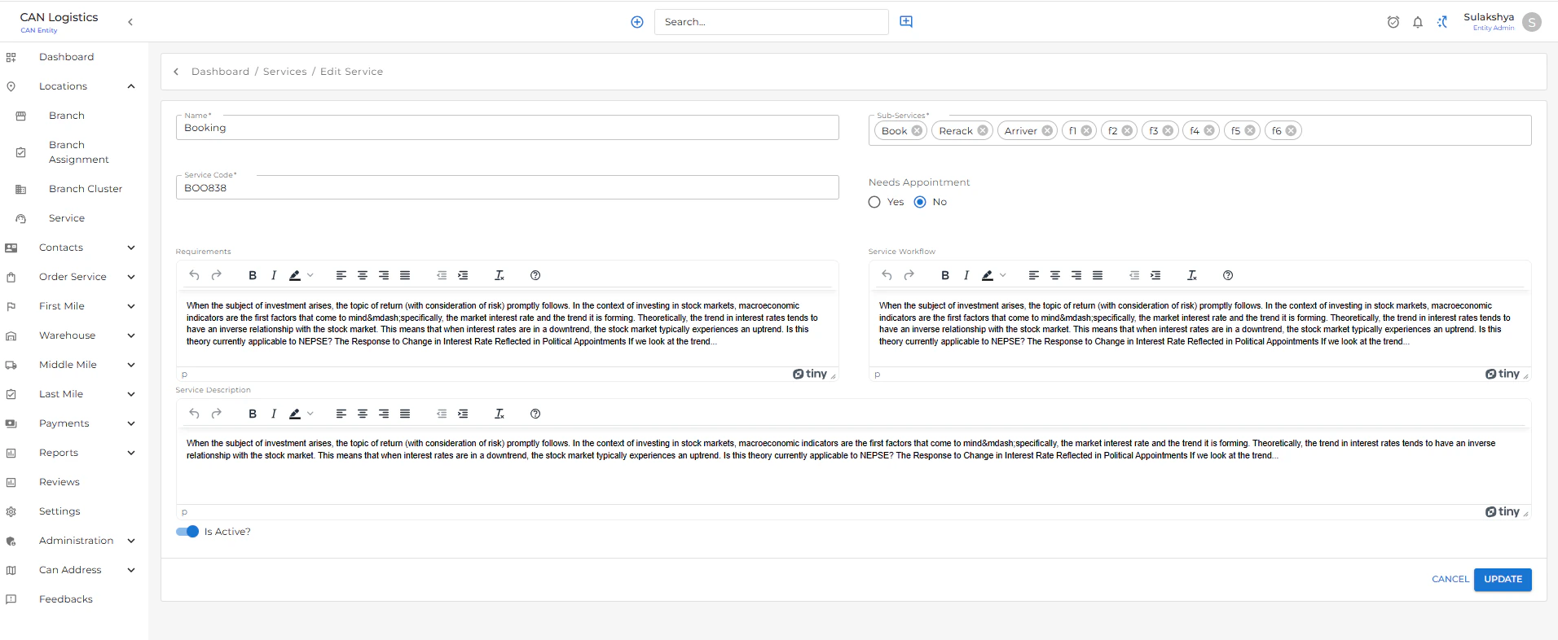Undo in Service Description editor
The width and height of the screenshot is (1558, 640).
(194, 414)
